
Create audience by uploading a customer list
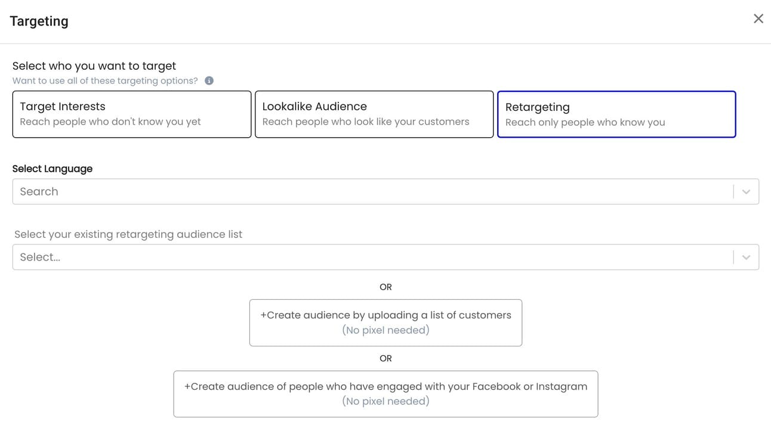click(x=385, y=323)
